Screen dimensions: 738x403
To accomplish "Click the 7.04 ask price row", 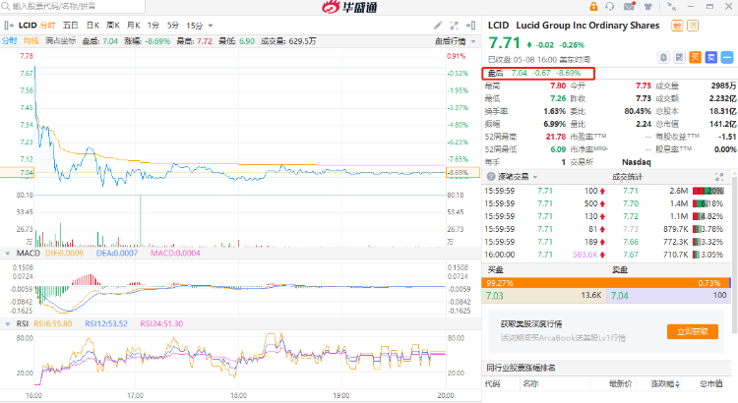I will coord(668,296).
